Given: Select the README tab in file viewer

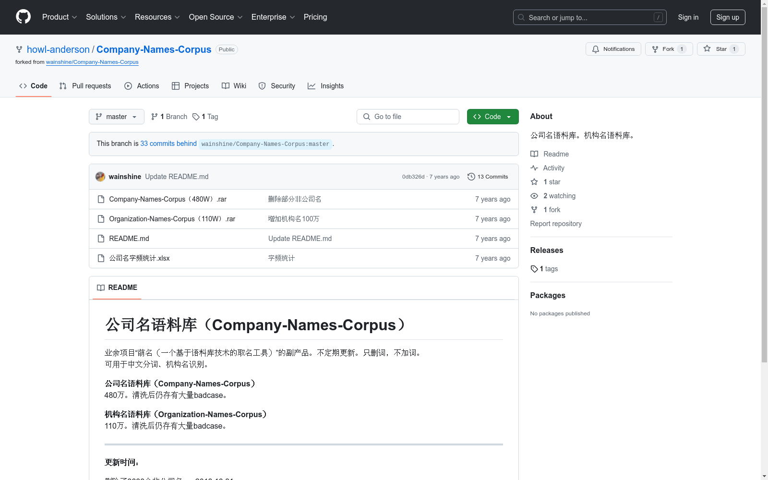Looking at the screenshot, I should point(117,288).
